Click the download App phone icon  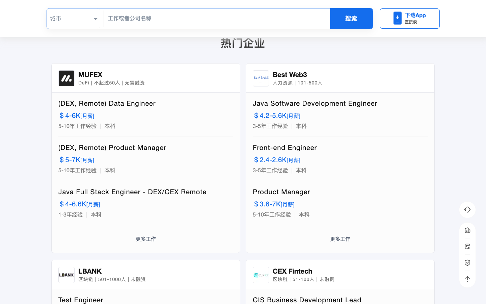[x=398, y=18]
